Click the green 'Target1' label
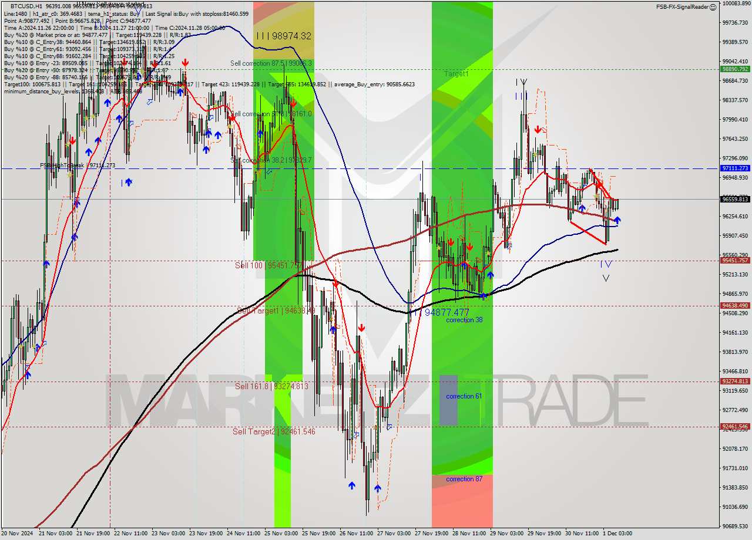Image resolution: width=752 pixels, height=540 pixels. tap(456, 74)
